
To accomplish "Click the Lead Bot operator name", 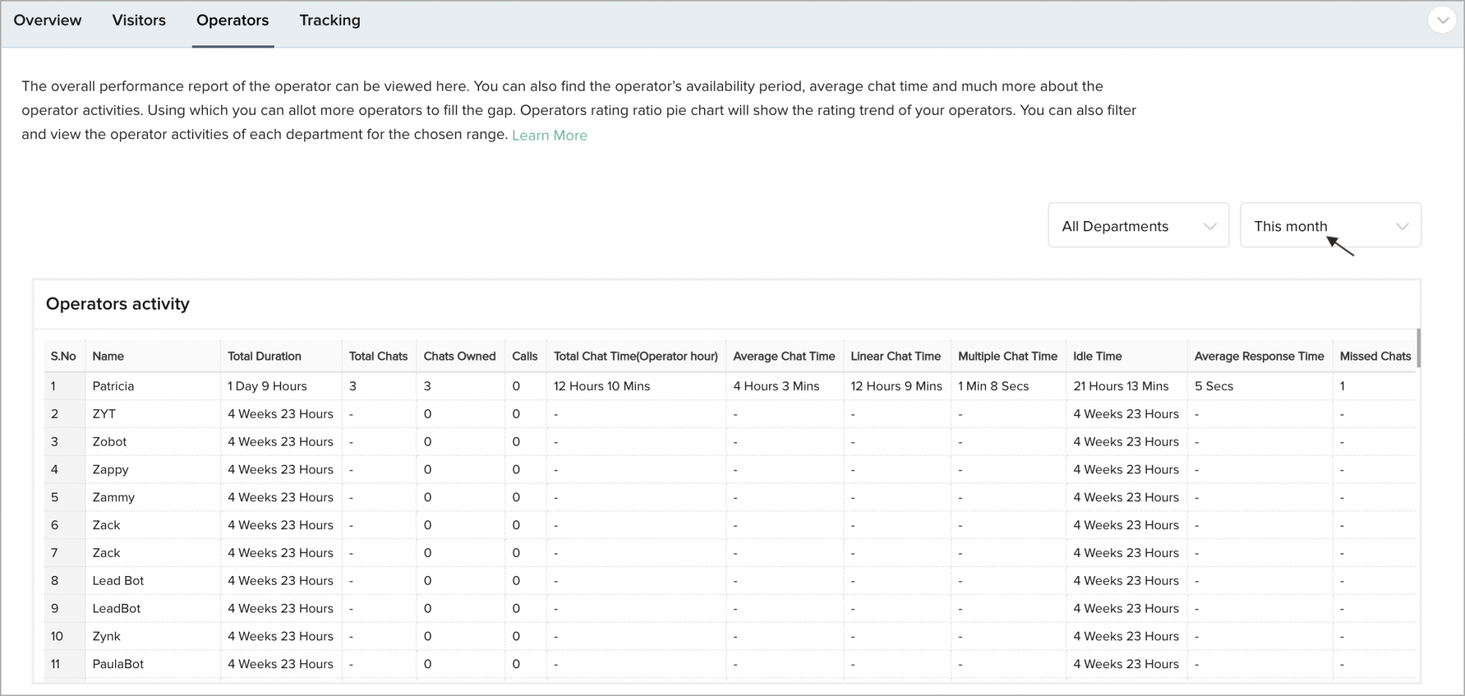I will (x=118, y=581).
